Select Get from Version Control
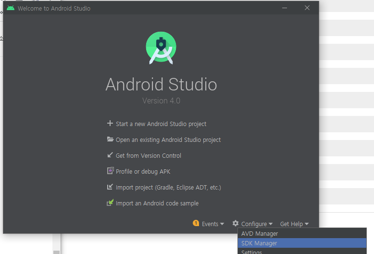 pyautogui.click(x=149, y=156)
